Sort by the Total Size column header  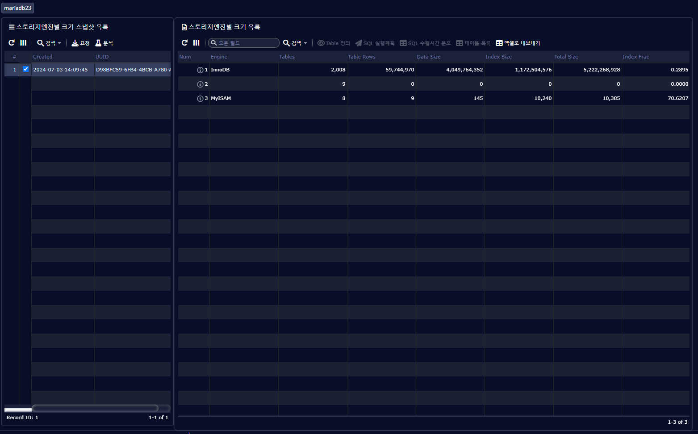coord(566,57)
